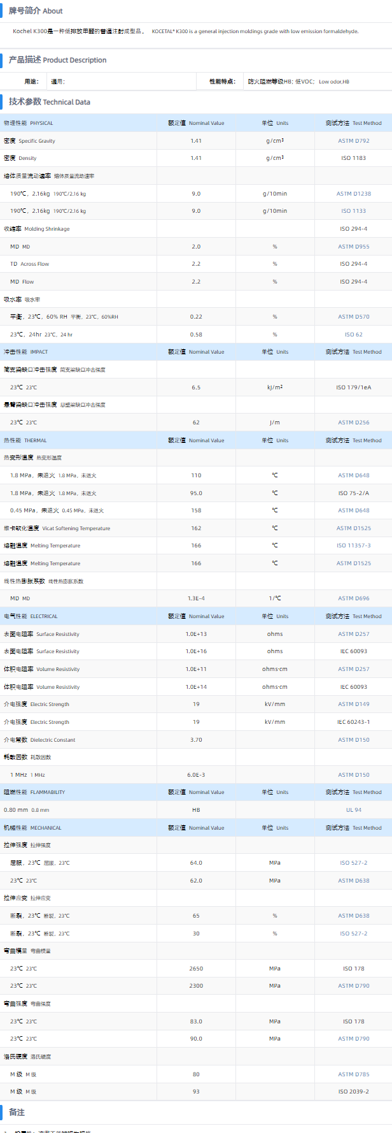
Task: Click the ISO 11357-3 melting temperature link
Action: (353, 545)
